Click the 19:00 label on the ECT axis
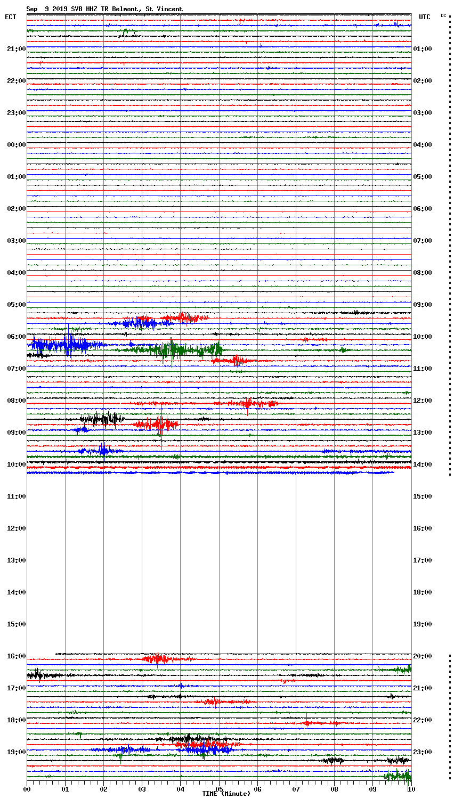The height and width of the screenshot is (799, 454). pyautogui.click(x=16, y=752)
